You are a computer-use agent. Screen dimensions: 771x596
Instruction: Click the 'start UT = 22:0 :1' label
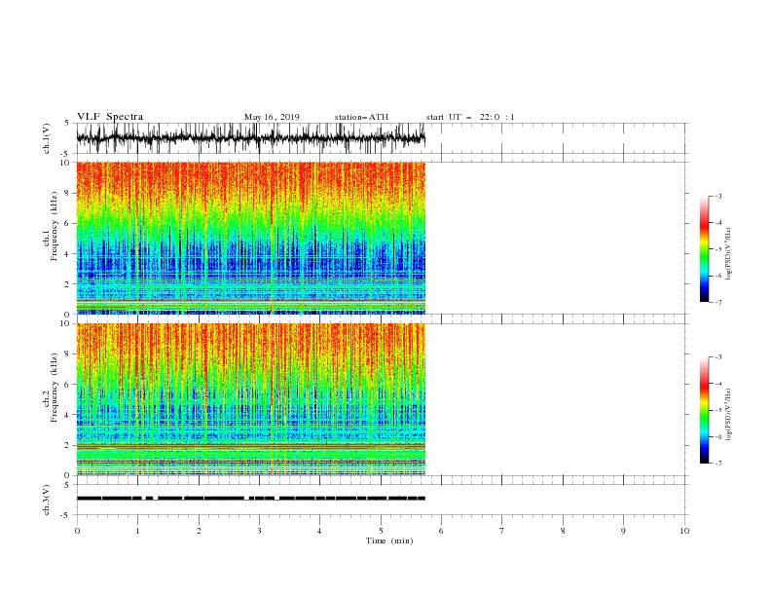[x=470, y=117]
